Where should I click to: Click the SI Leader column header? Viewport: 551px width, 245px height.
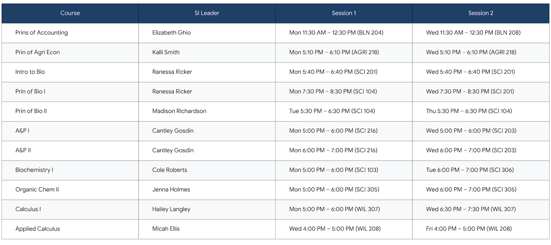[207, 13]
